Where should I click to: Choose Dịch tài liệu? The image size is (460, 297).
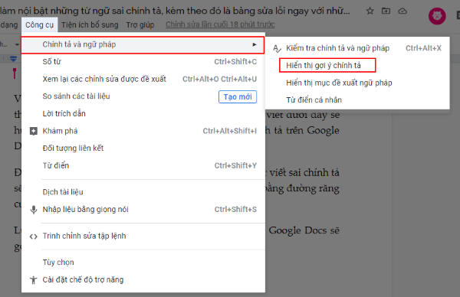click(143, 192)
